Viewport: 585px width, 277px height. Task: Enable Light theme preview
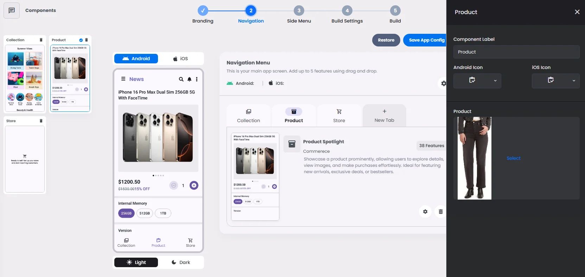pyautogui.click(x=136, y=262)
